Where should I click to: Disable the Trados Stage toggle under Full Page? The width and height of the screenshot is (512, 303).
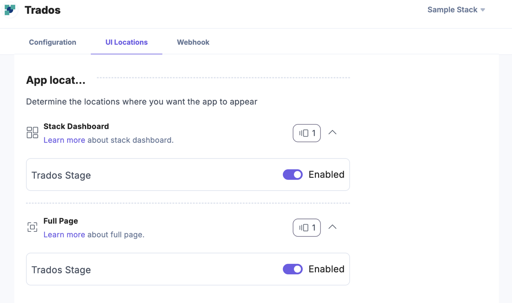[293, 269]
